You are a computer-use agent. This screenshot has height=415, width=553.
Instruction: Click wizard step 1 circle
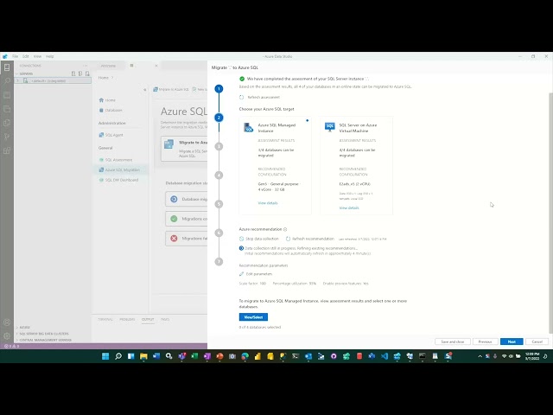tap(219, 88)
